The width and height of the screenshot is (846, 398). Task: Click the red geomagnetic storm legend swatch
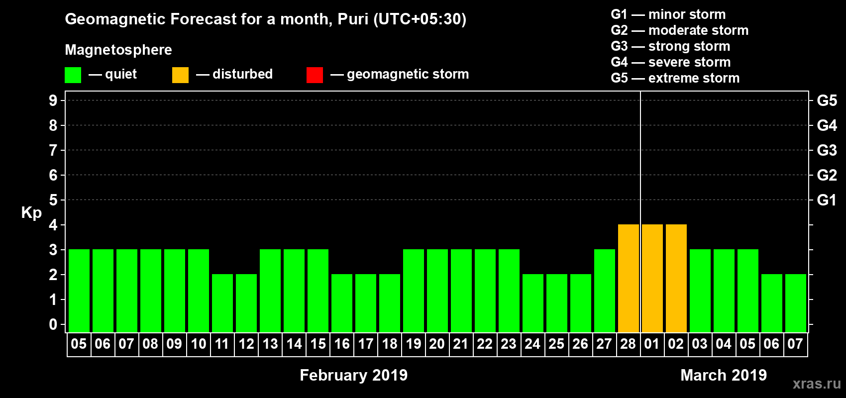coord(315,75)
